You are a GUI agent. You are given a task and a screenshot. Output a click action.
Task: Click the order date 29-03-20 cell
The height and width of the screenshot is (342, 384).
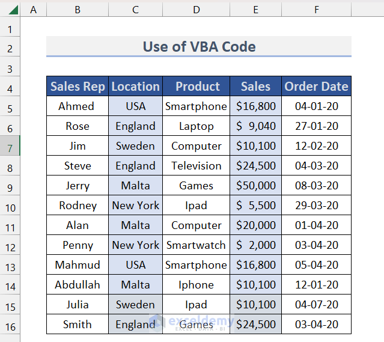pyautogui.click(x=317, y=206)
